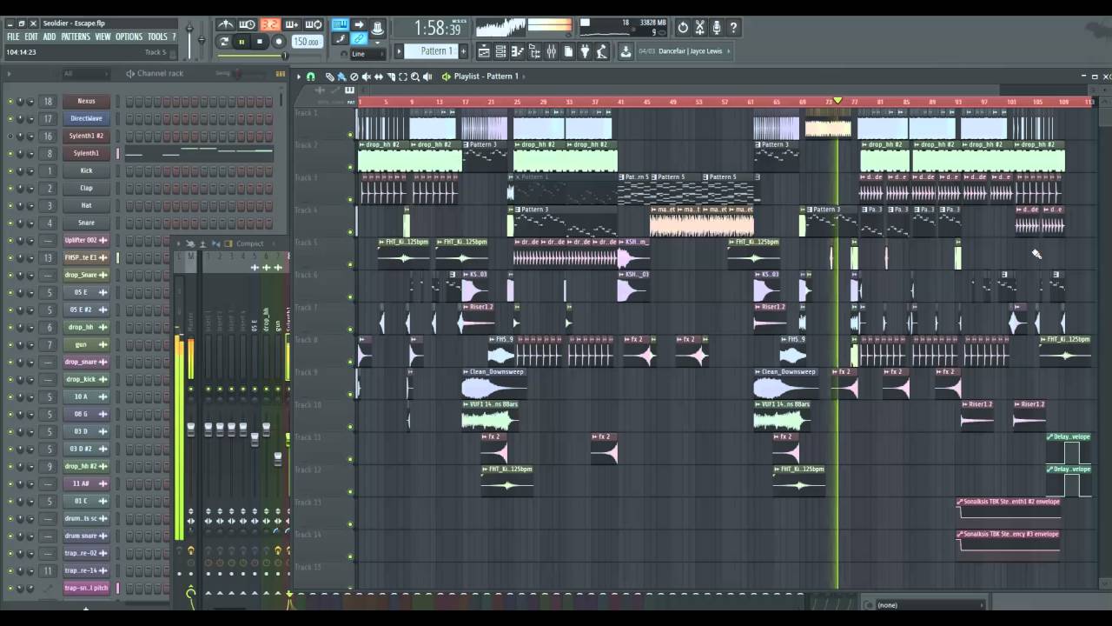The image size is (1112, 626).
Task: Open undo history icon
Action: pyautogui.click(x=683, y=28)
